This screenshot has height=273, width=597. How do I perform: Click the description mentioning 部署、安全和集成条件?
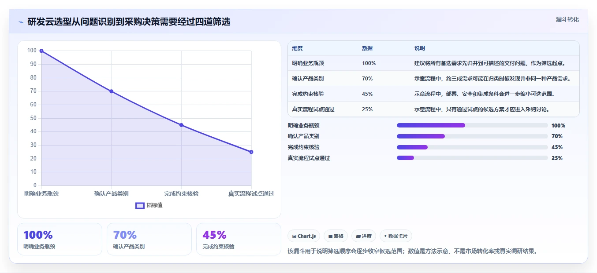[484, 94]
